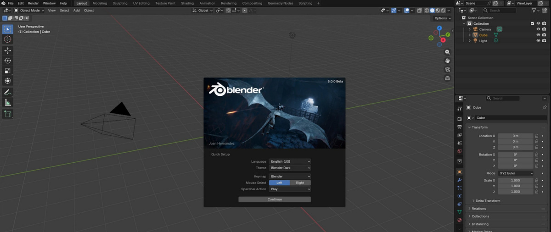Select the Annotate tool

[x=7, y=92]
